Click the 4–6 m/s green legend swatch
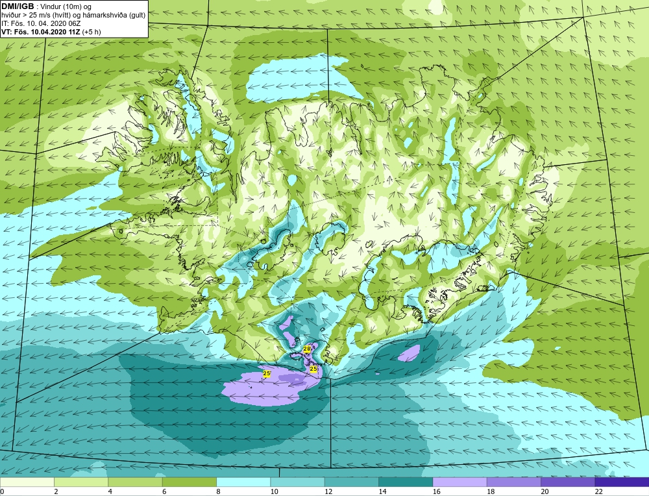The width and height of the screenshot is (649, 496). 136,482
